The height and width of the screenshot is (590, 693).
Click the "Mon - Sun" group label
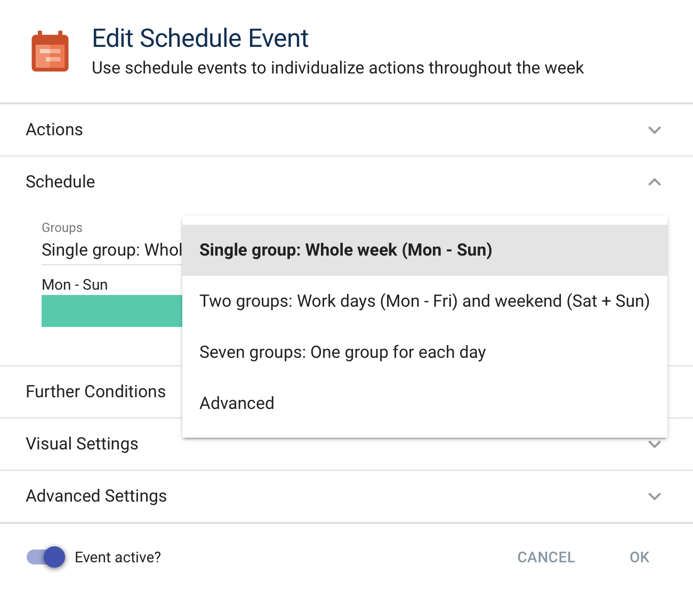point(75,284)
